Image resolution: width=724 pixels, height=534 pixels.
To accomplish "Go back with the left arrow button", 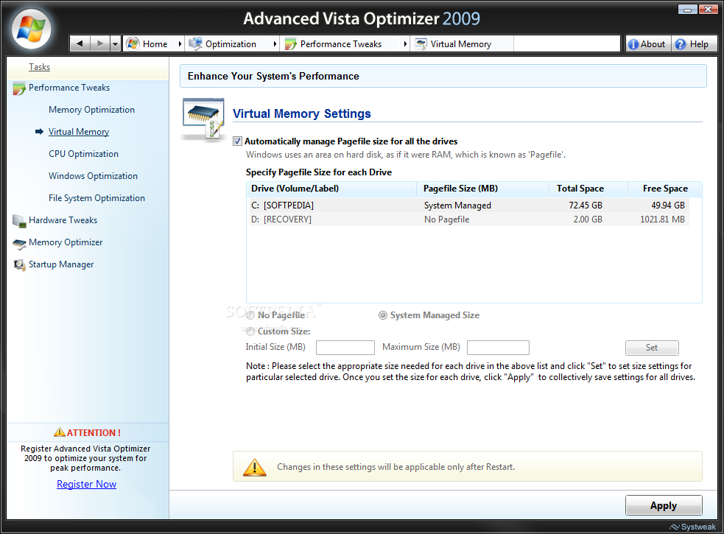I will tap(80, 44).
